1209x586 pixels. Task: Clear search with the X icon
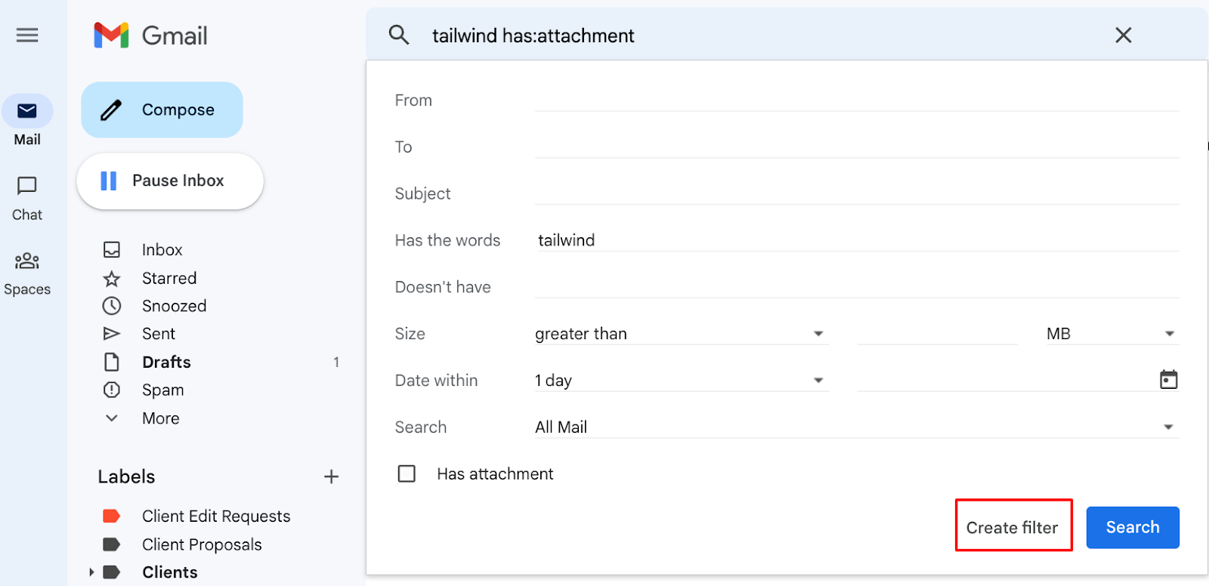(1124, 35)
